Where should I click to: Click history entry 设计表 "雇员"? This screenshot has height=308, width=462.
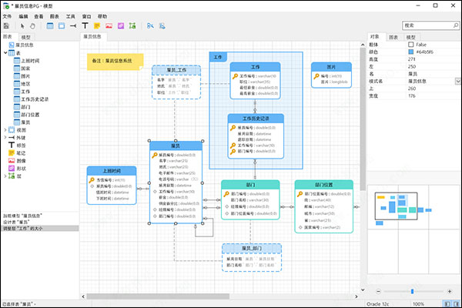tap(16, 222)
